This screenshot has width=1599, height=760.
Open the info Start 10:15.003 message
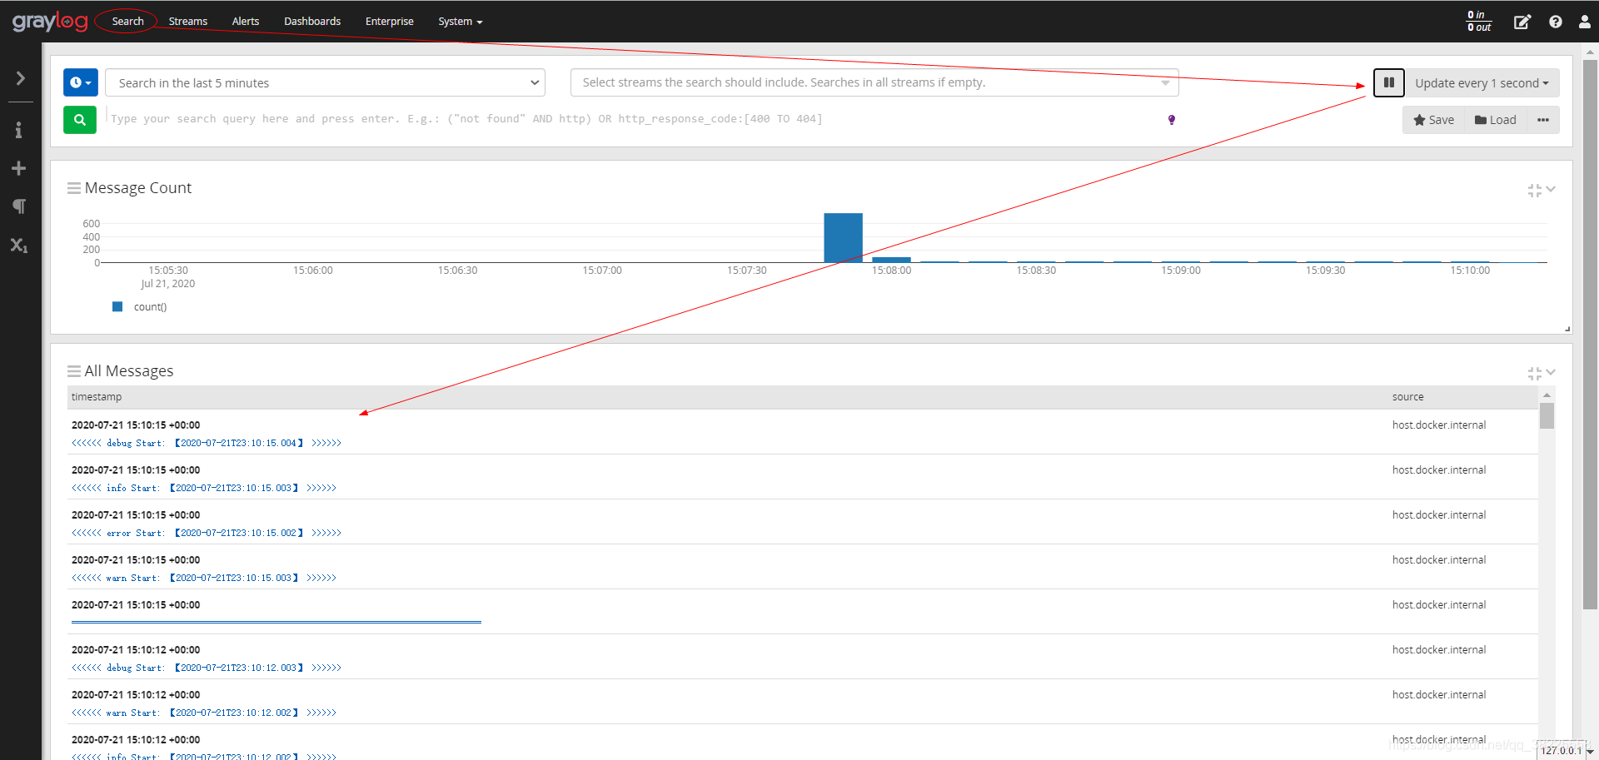point(204,488)
